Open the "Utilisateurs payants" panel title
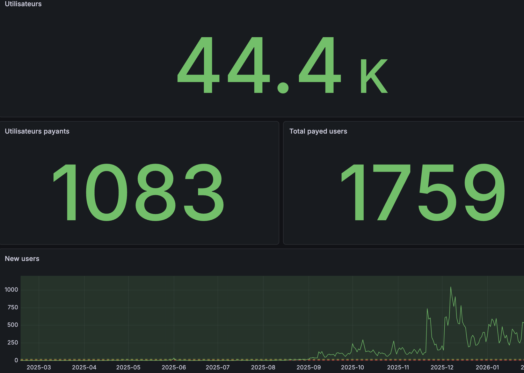The height and width of the screenshot is (373, 524). 37,131
